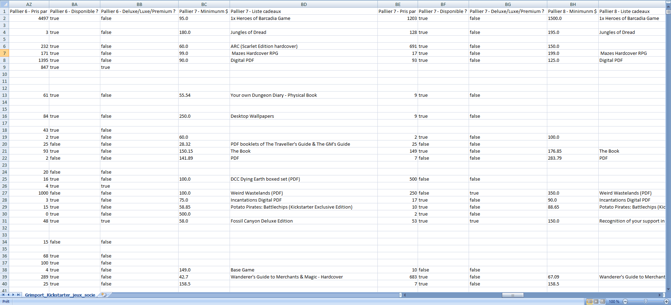Click cell 'Jungles of Dread' in column BD
Screen dimensions: 671x305
(x=304, y=32)
